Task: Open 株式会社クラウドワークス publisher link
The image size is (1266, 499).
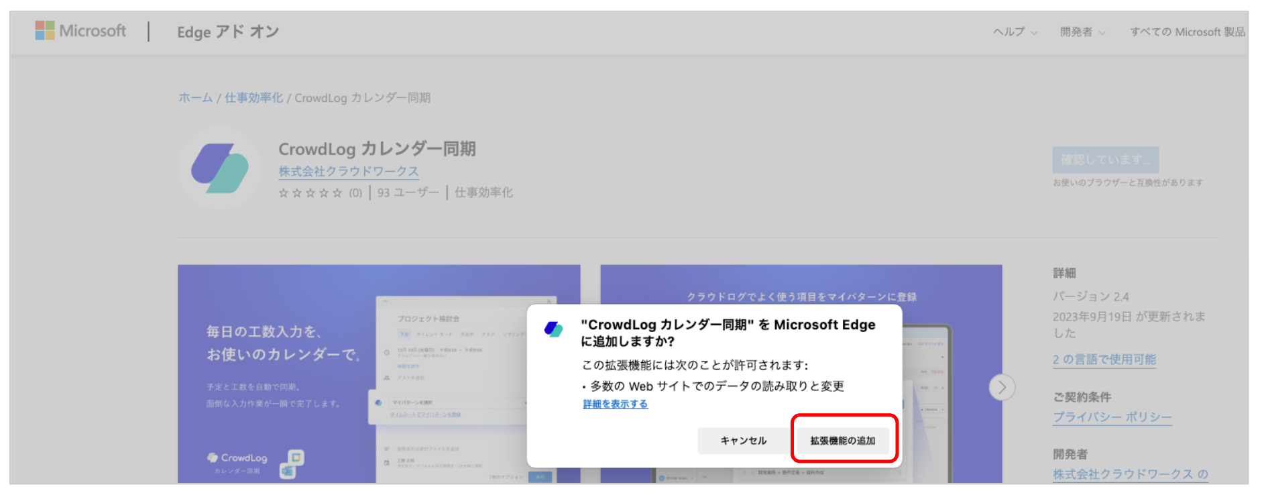Action: (349, 172)
